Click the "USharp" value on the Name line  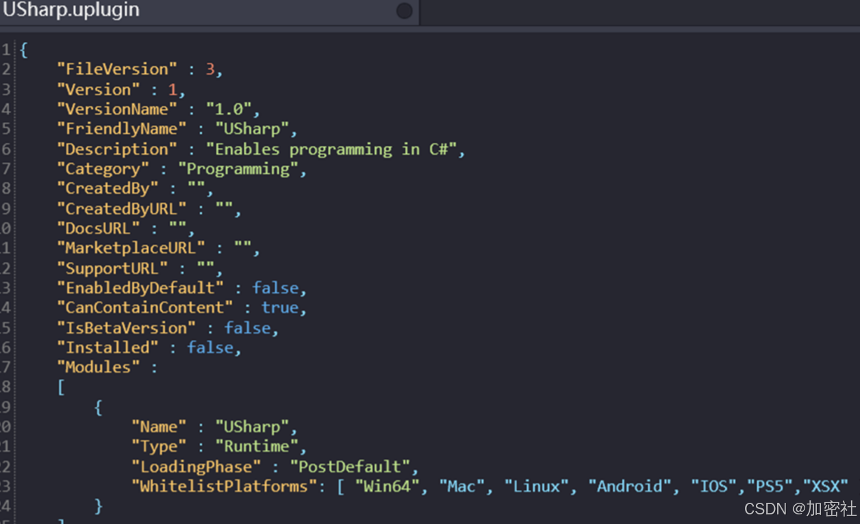coord(252,427)
